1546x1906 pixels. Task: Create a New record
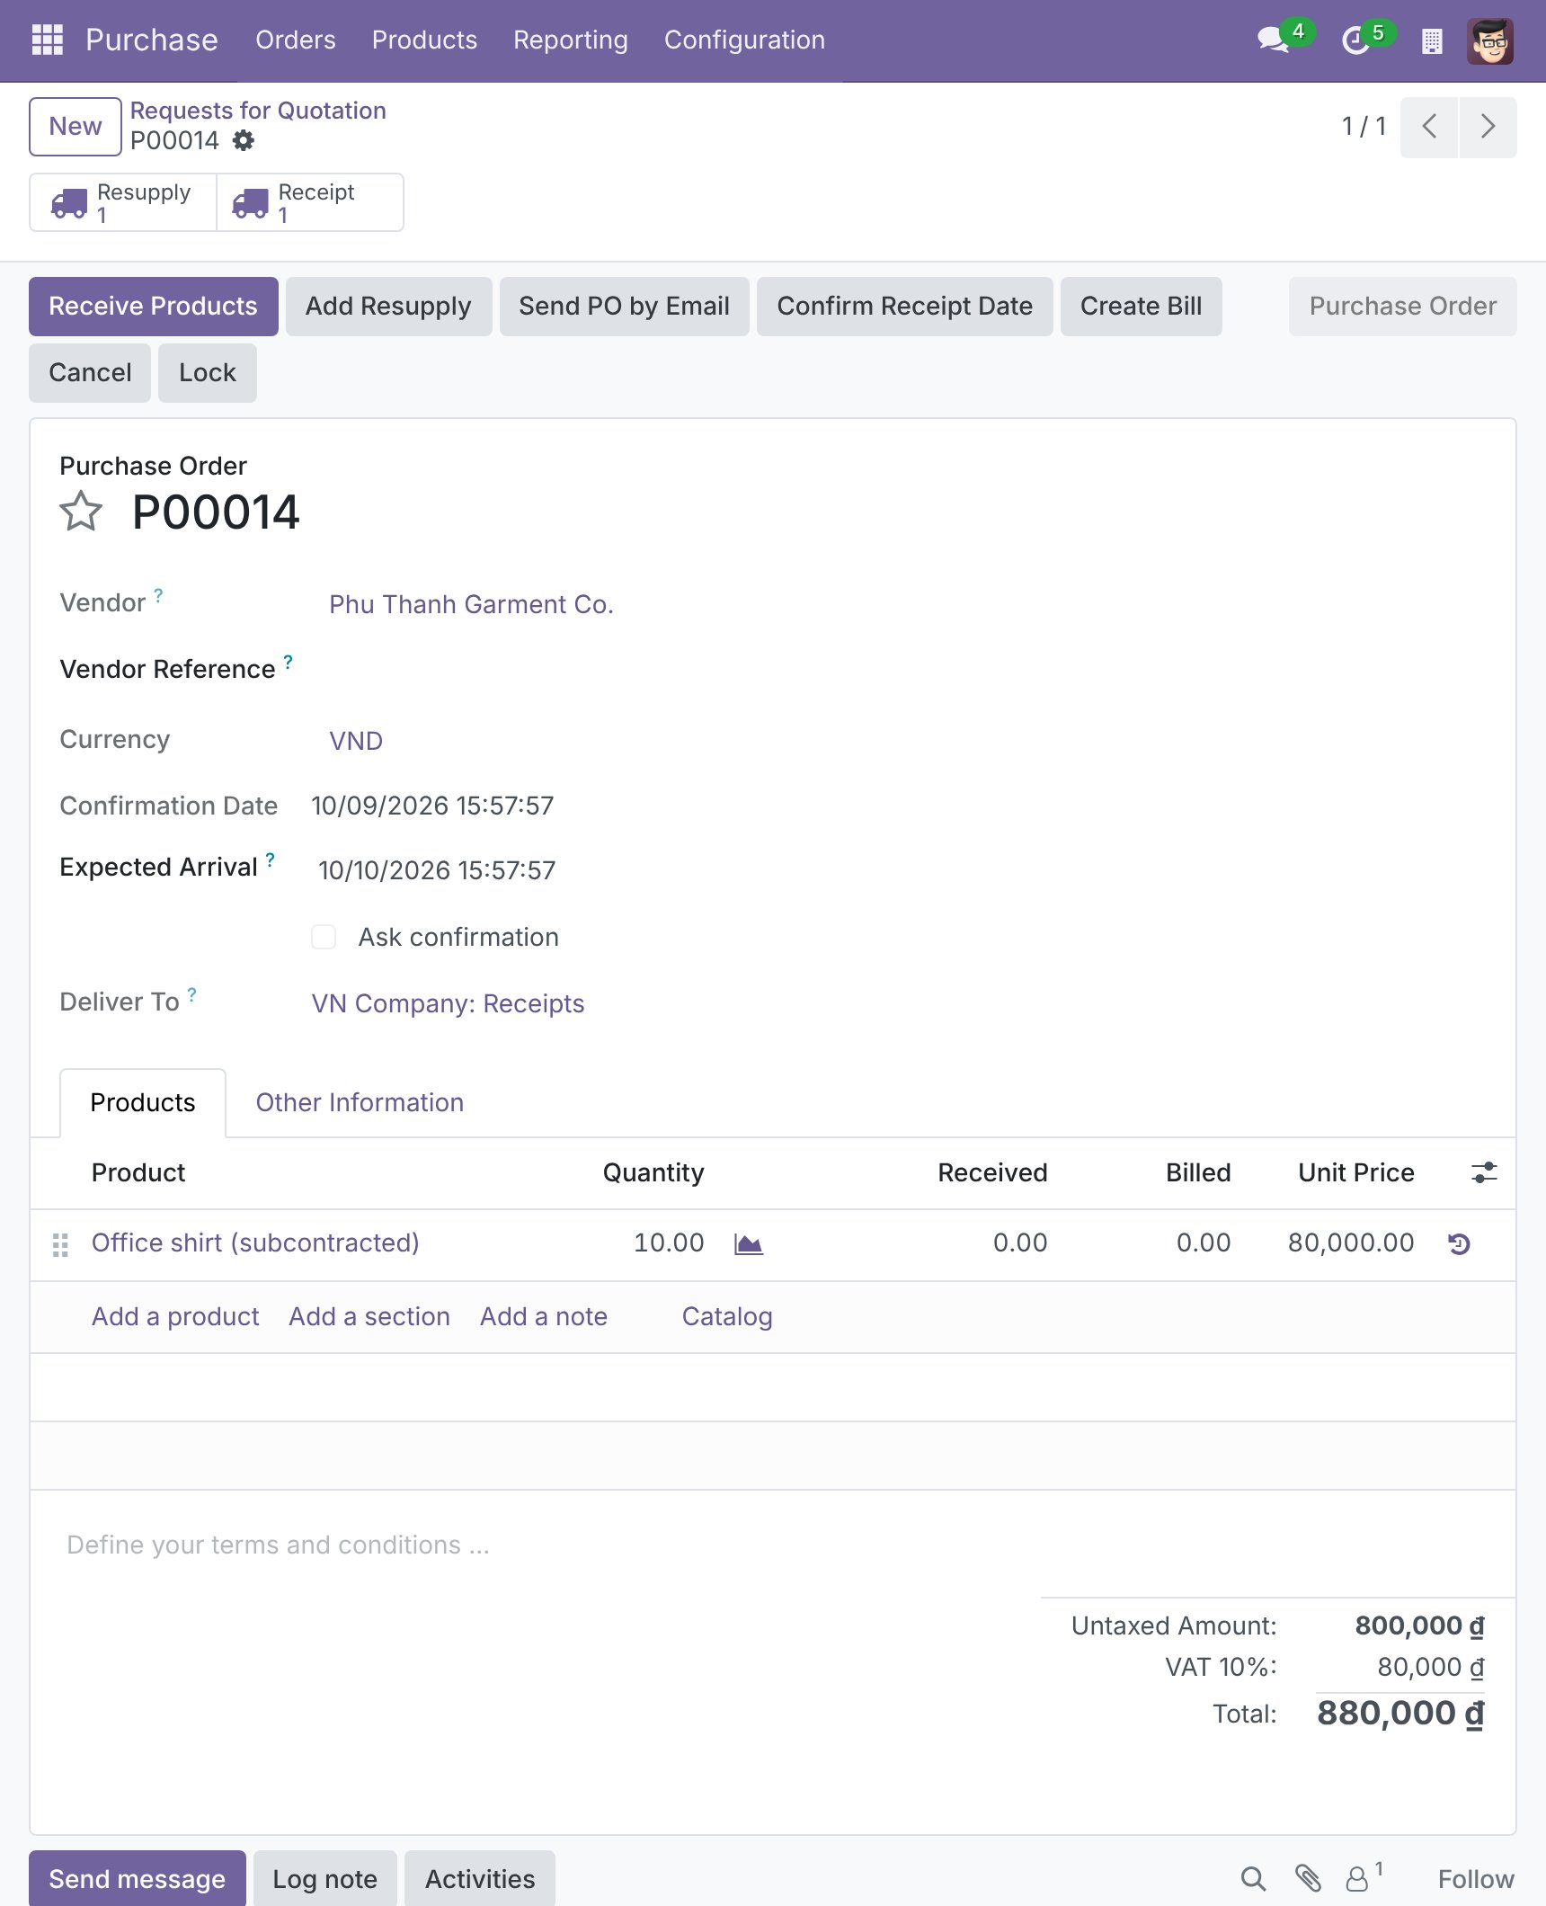click(76, 127)
